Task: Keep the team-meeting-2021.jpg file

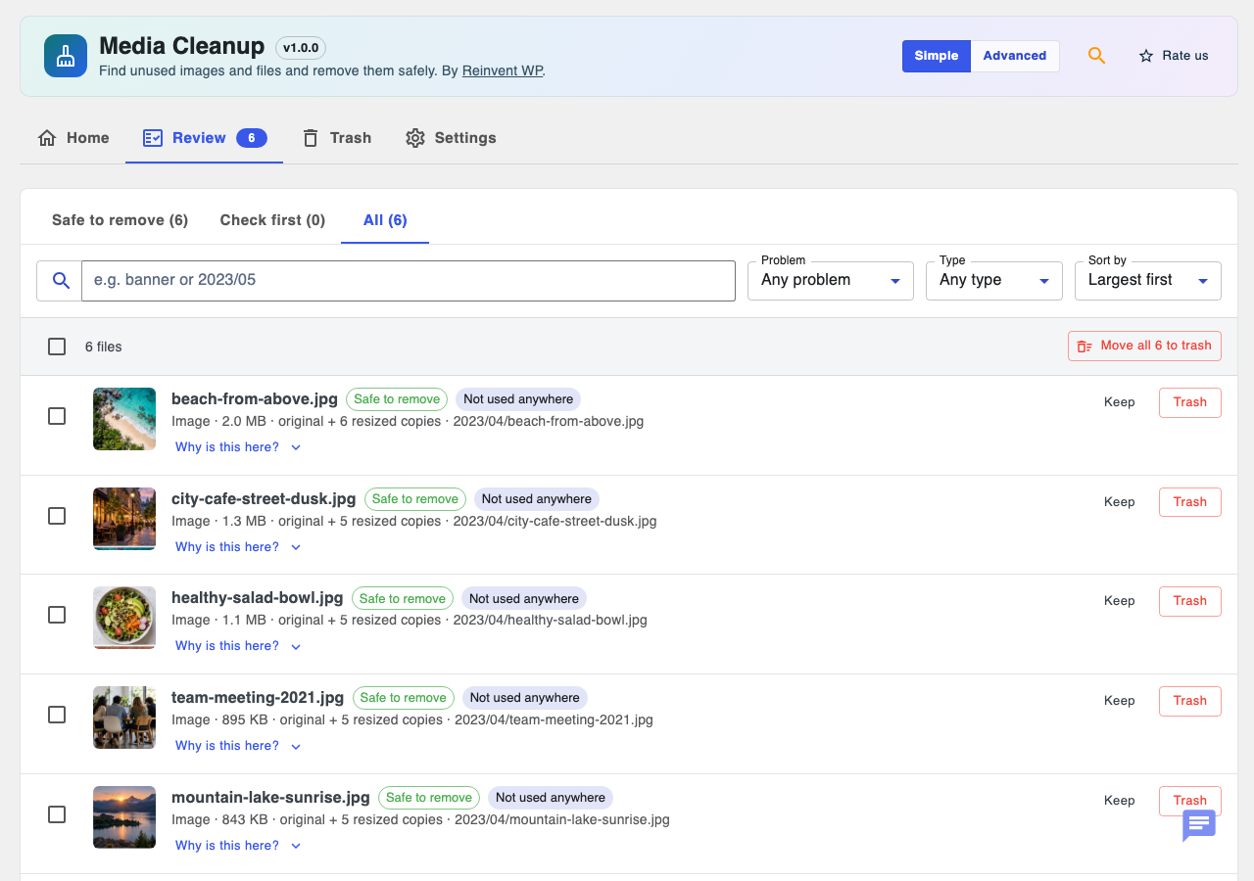Action: click(x=1120, y=701)
